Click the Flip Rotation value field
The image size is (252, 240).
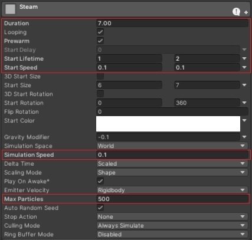[172, 111]
